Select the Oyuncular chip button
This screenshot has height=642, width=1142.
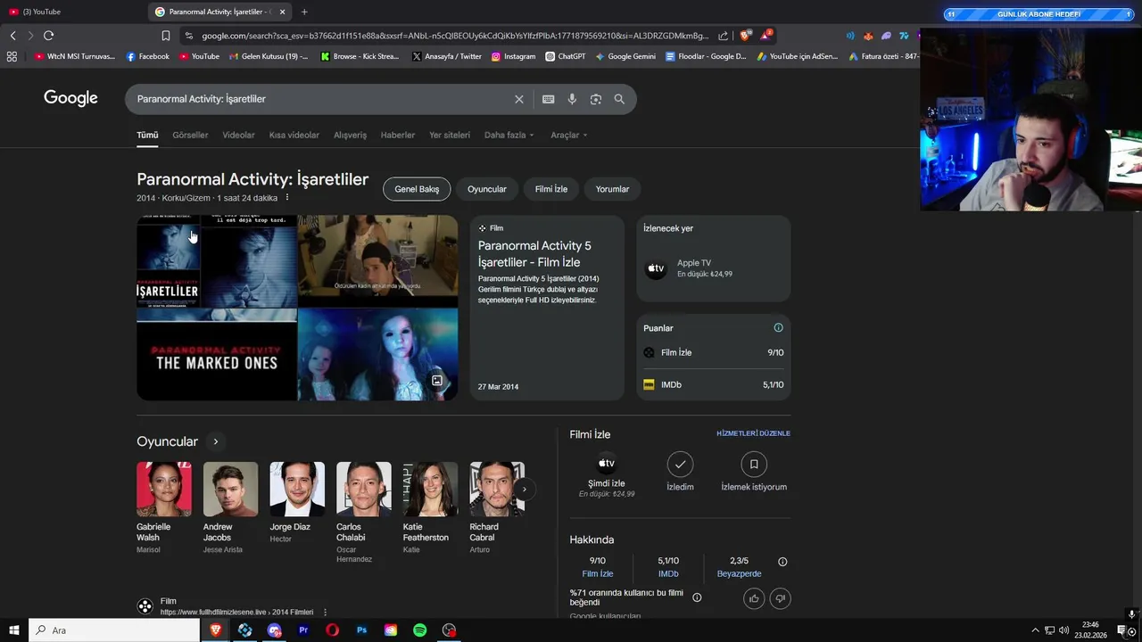coord(487,189)
